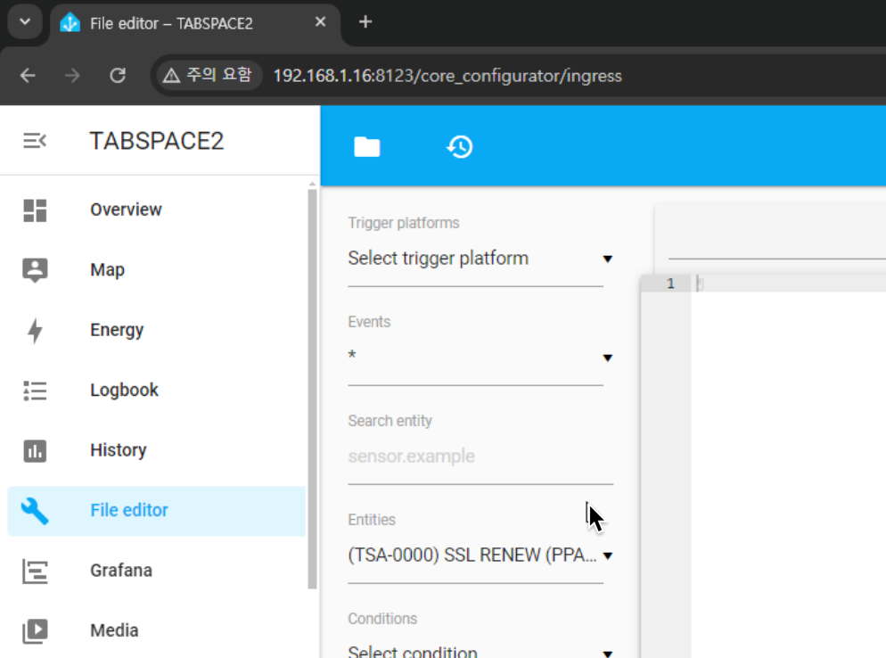The image size is (886, 658).
Task: Click the 주의 요함 security chip
Action: pyautogui.click(x=208, y=75)
